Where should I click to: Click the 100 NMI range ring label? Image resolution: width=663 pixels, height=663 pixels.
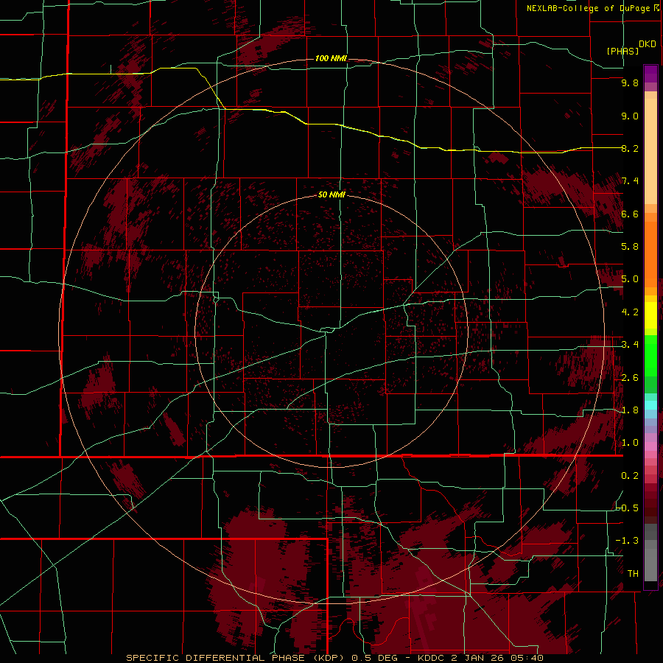[331, 58]
